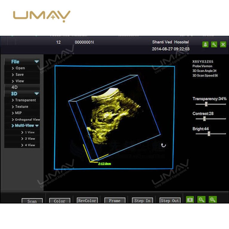Click the patient ID 00000001 field
Screen dimensions: 229x229
click(x=84, y=42)
